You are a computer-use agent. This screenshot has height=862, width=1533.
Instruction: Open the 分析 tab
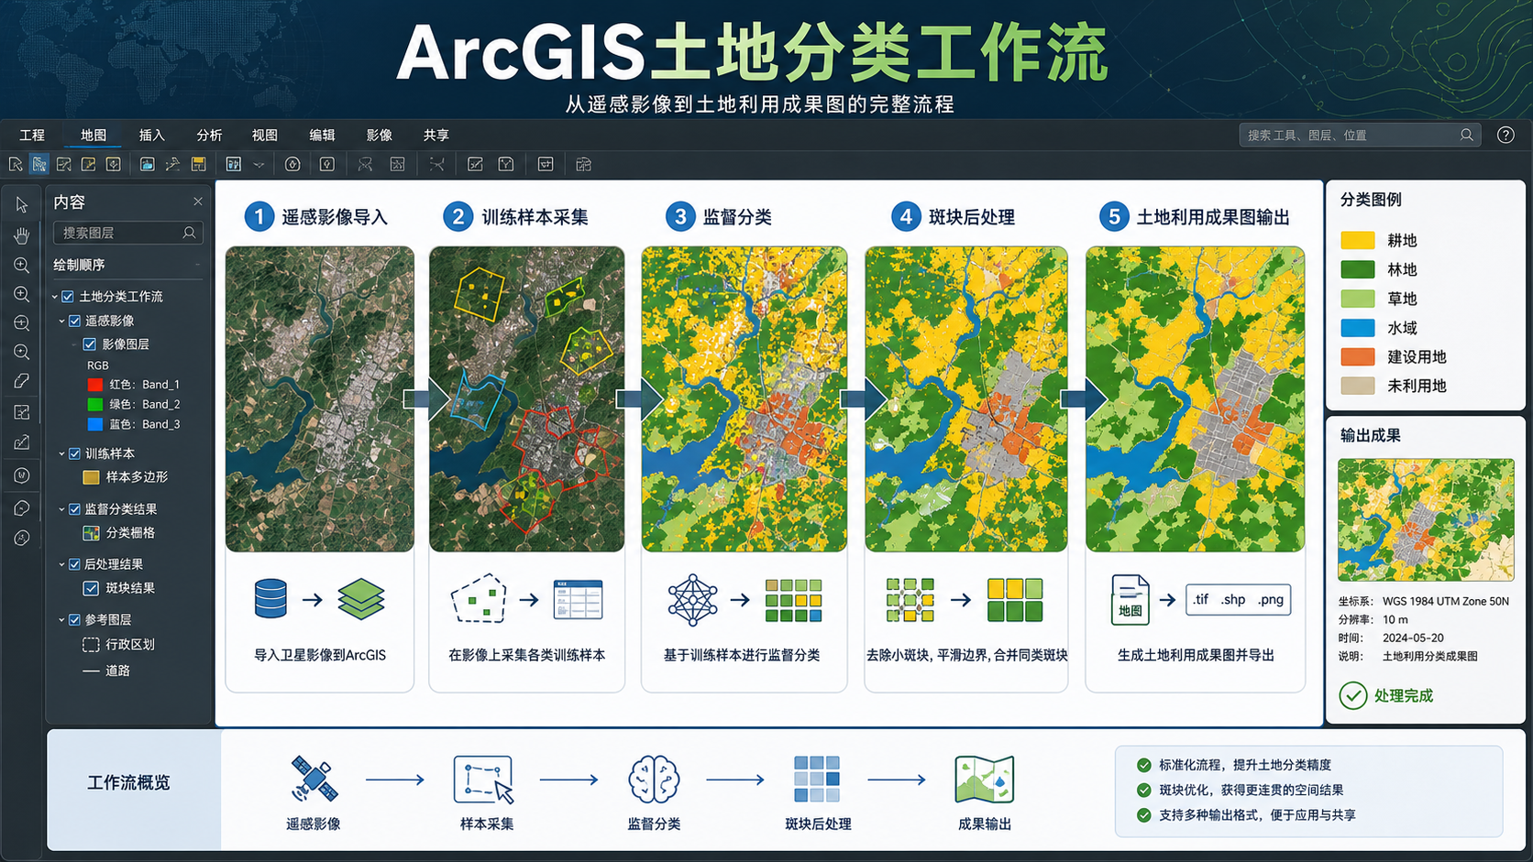pos(209,135)
